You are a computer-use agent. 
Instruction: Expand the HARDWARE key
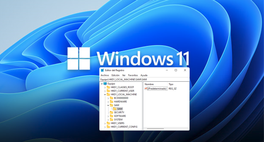click(108, 102)
